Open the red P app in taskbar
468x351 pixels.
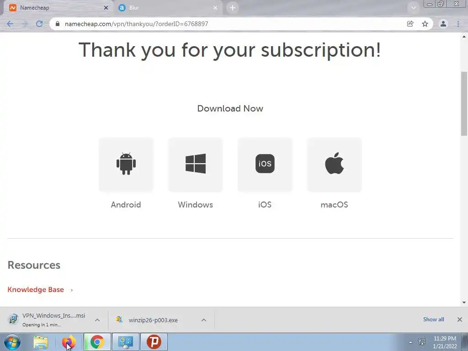tap(154, 342)
